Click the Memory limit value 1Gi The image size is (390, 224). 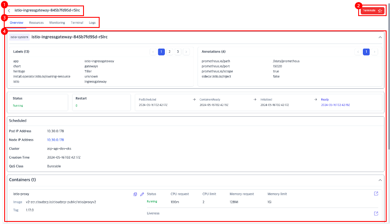pyautogui.click(x=269, y=202)
